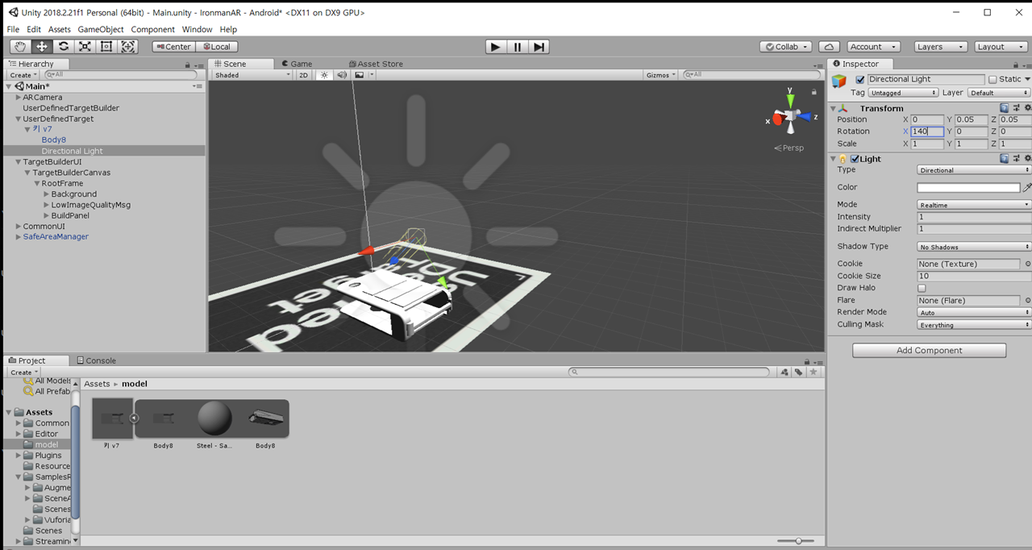Click Rotation X input field

[926, 131]
